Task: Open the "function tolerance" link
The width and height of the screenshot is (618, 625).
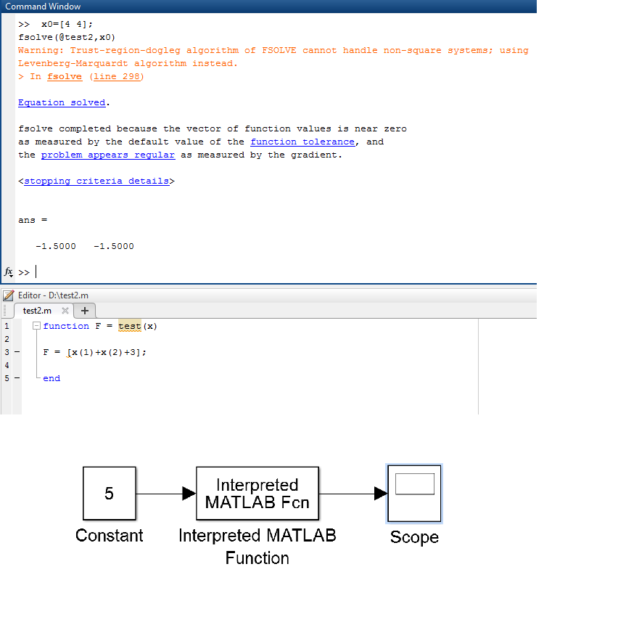Action: 302,142
